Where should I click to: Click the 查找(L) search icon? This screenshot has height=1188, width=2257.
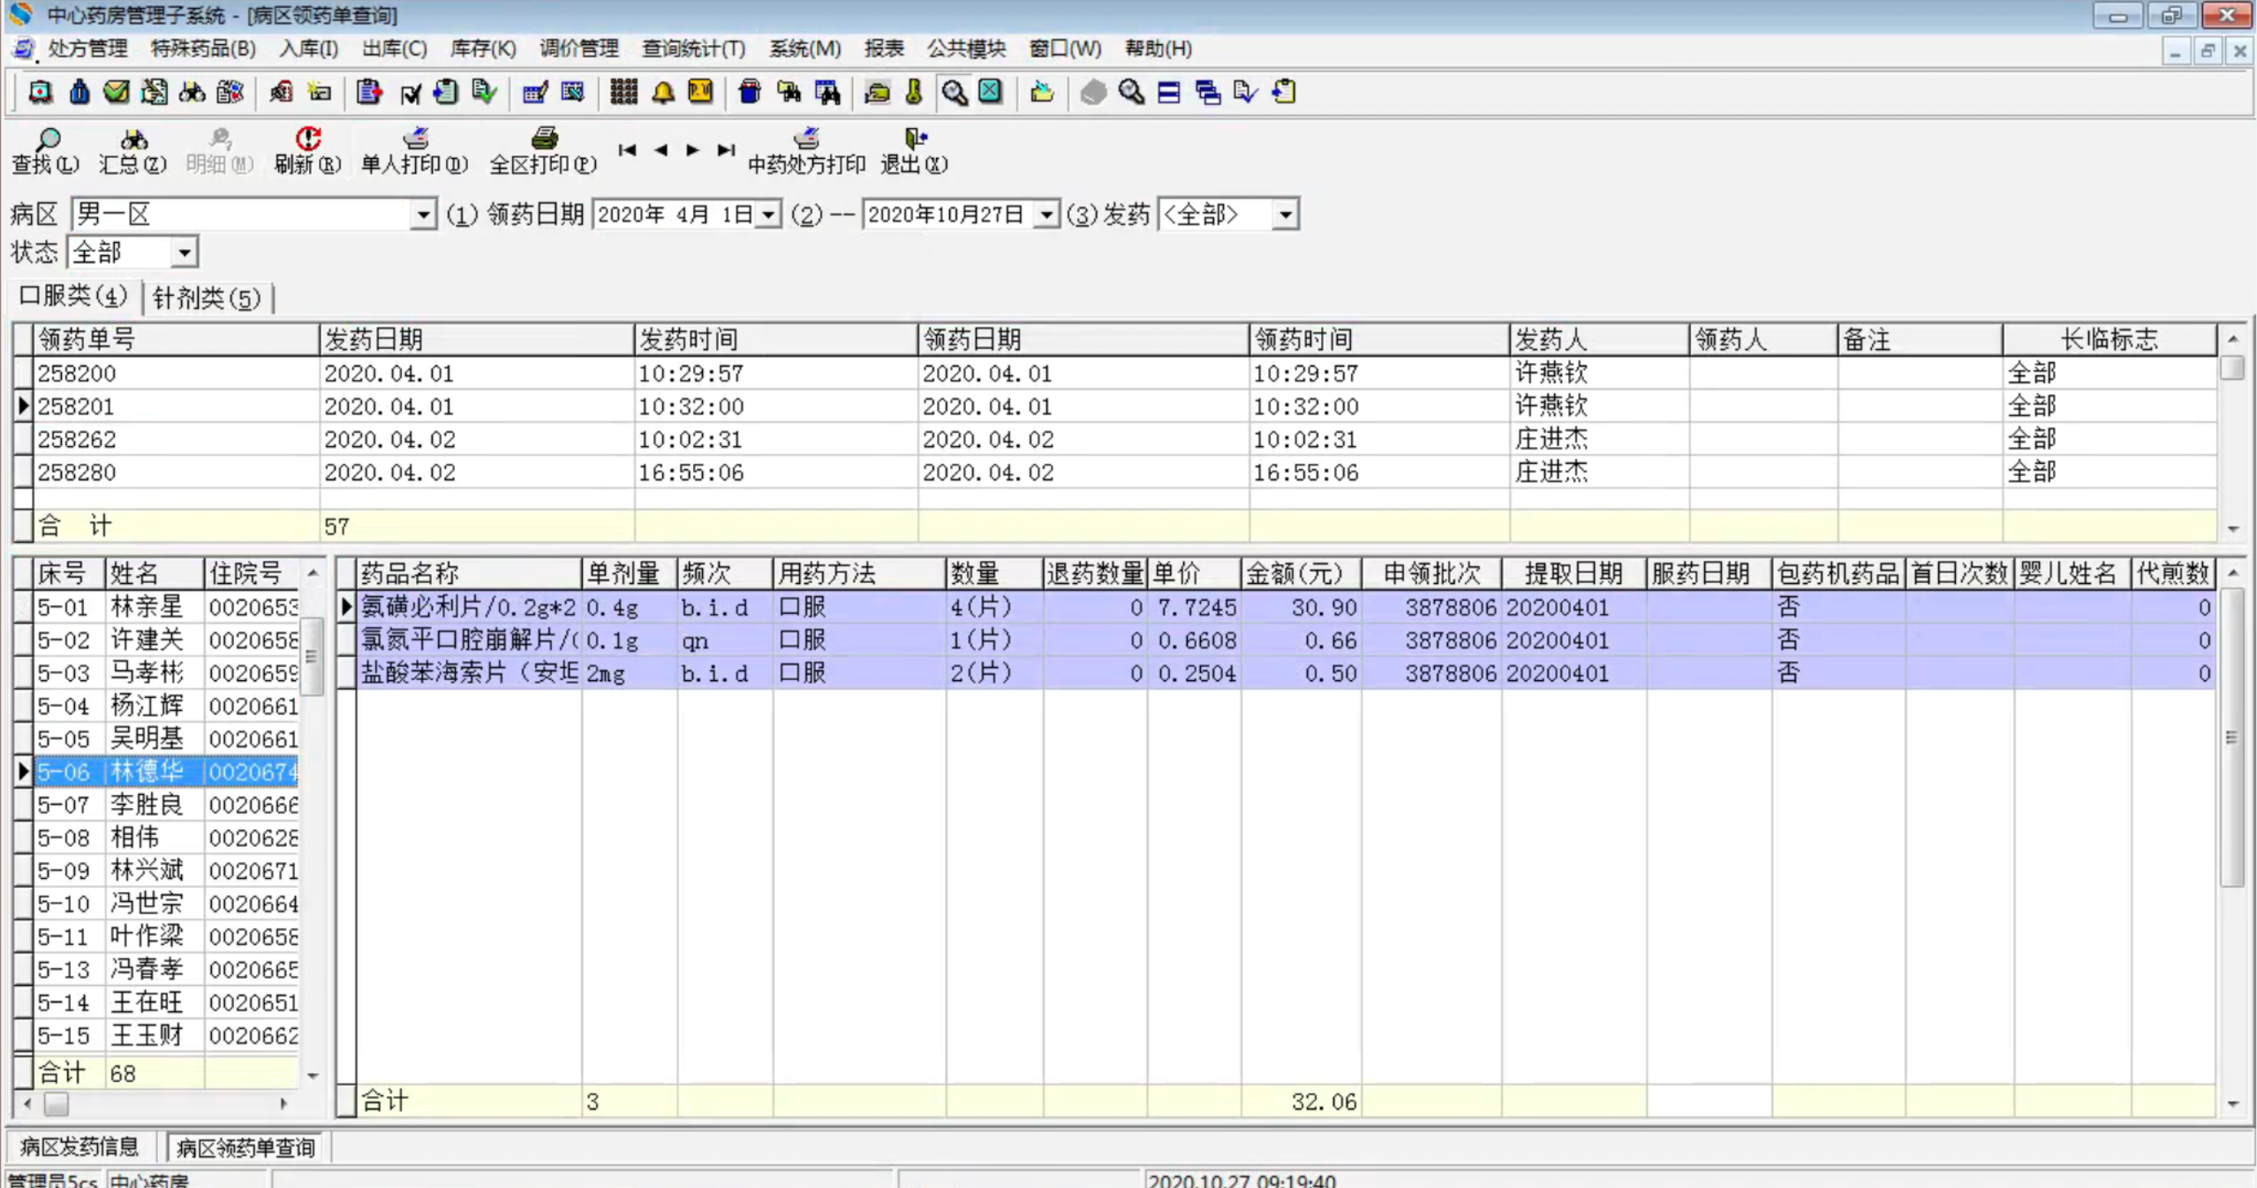[x=48, y=140]
